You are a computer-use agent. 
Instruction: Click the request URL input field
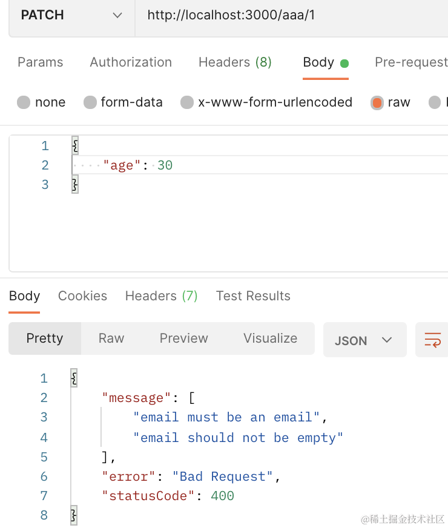[291, 15]
